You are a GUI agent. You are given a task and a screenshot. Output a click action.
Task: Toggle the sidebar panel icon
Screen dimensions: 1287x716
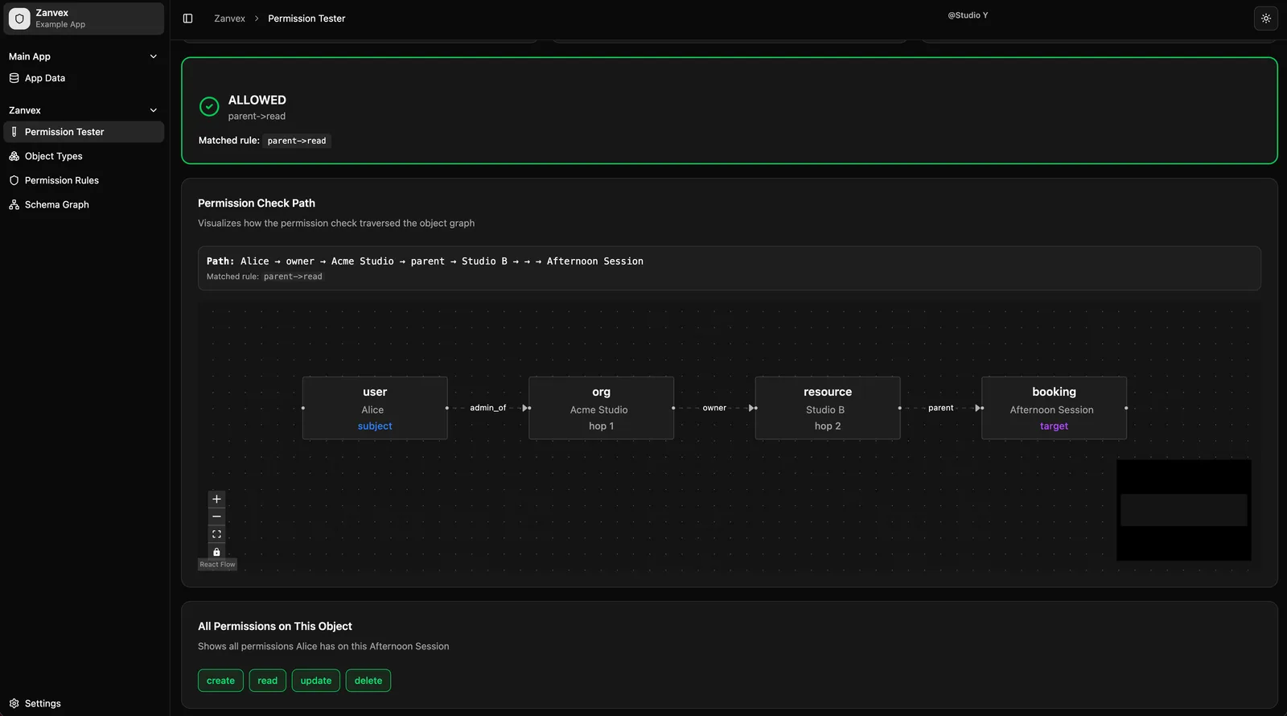click(187, 19)
